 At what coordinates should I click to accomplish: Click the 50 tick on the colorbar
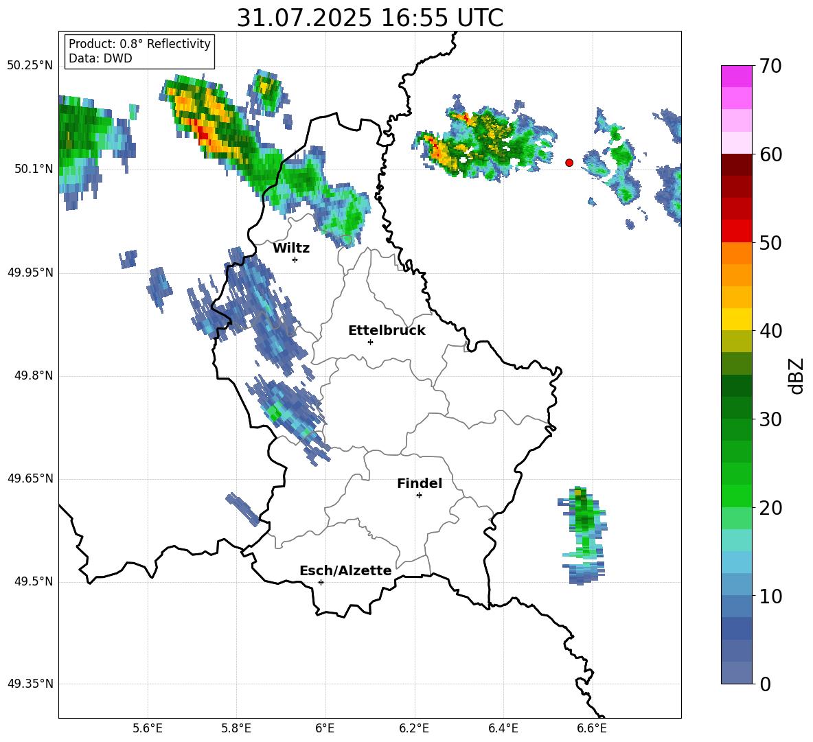point(770,242)
